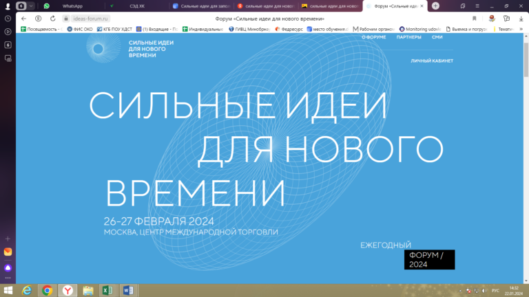Open the 'Рабочим органом' Gmail bookmark
The image size is (529, 297).
point(374,30)
